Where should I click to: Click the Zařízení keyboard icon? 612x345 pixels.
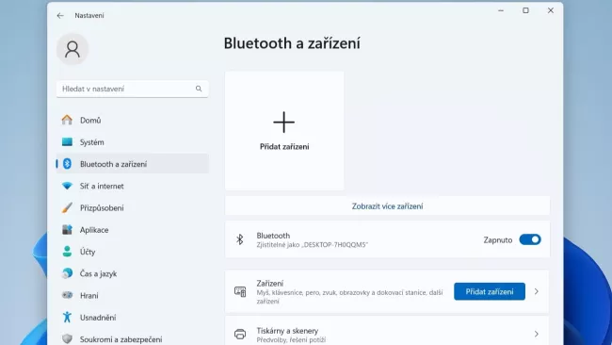click(240, 291)
